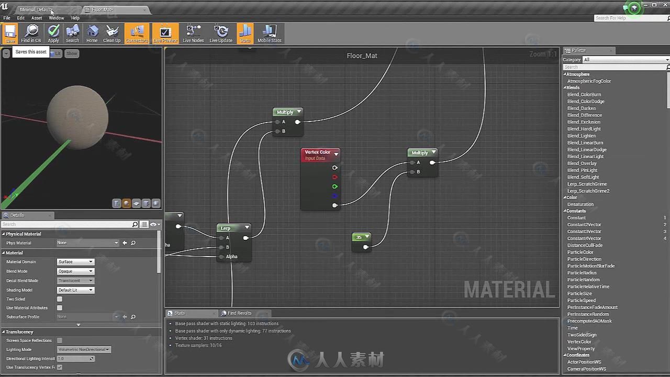Viewport: 670px width, 377px height.
Task: Click Vertex Color green output pin
Action: 334,186
